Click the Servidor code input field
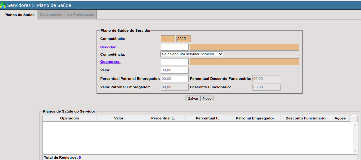The image size is (361, 160). point(175,47)
